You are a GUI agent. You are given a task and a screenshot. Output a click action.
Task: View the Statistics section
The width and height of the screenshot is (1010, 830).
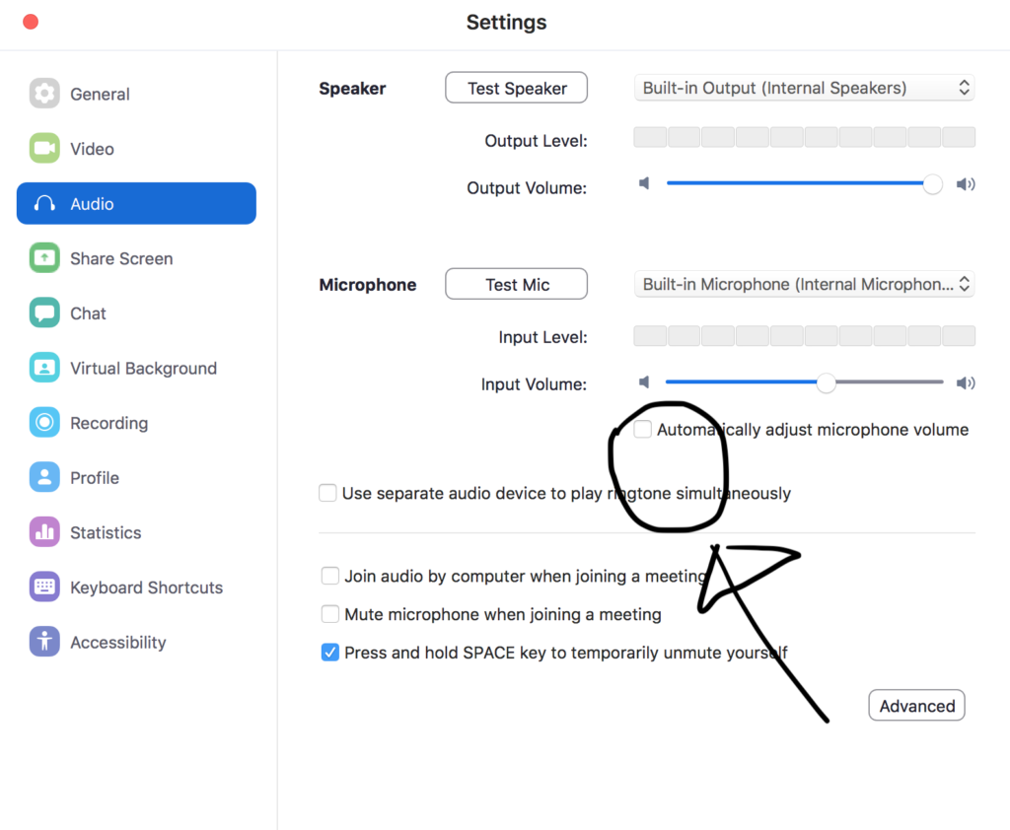pyautogui.click(x=136, y=532)
